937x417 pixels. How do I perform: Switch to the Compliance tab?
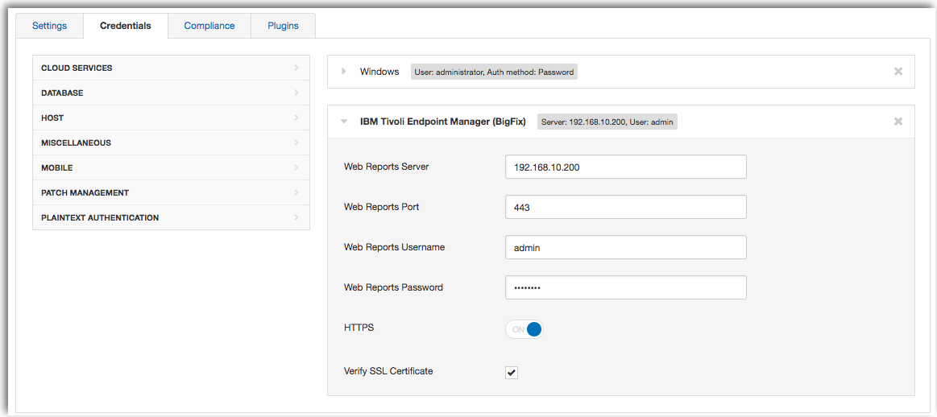pyautogui.click(x=209, y=26)
